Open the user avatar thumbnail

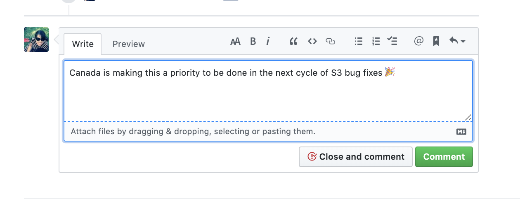[36, 40]
